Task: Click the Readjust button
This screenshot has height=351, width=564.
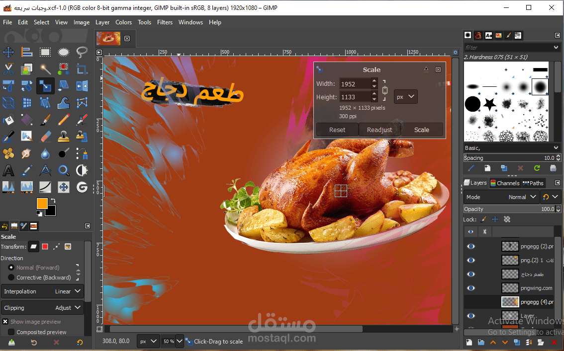Action: click(x=379, y=130)
